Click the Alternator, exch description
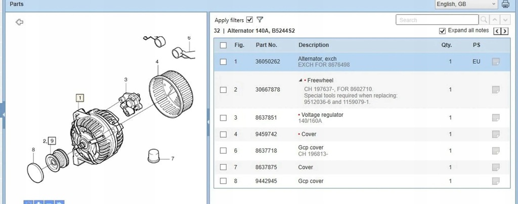518x204 pixels. click(x=317, y=59)
